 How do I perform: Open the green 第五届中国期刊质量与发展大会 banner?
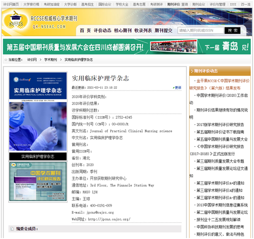pyautogui.click(x=127, y=47)
